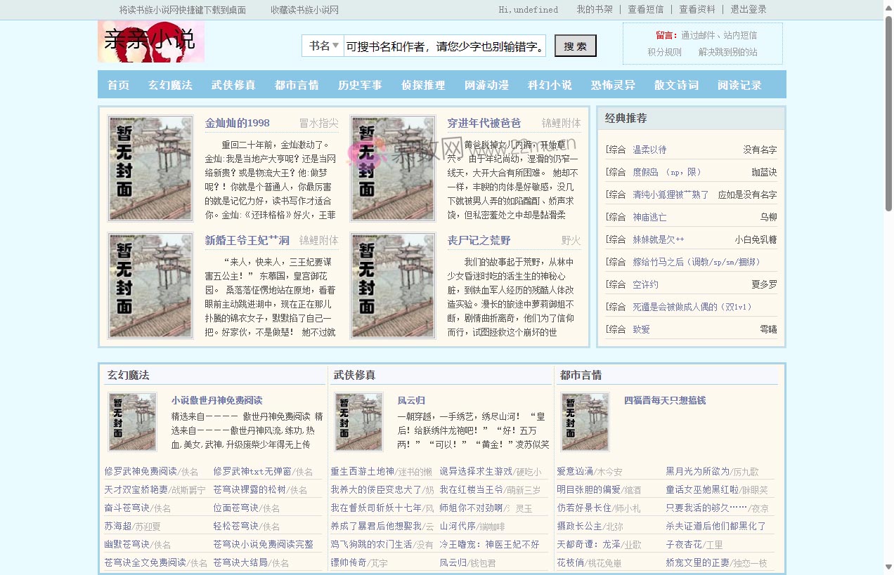The width and height of the screenshot is (894, 575).
Task: Open the 书名 search type dropdown
Action: point(323,46)
